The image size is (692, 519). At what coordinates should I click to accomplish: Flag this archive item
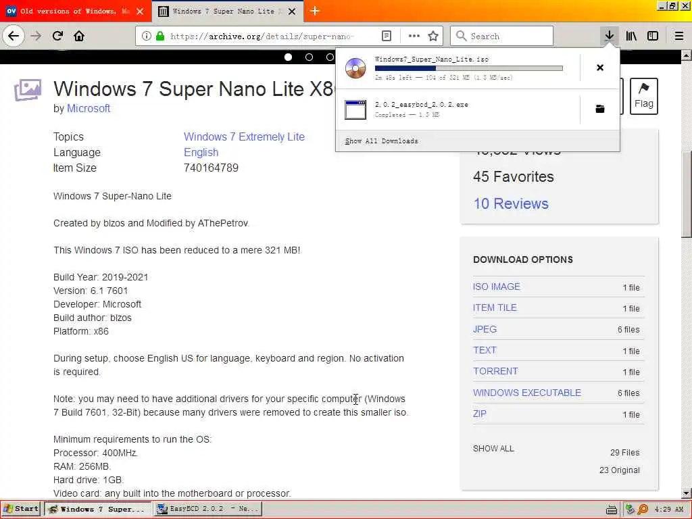tap(643, 96)
